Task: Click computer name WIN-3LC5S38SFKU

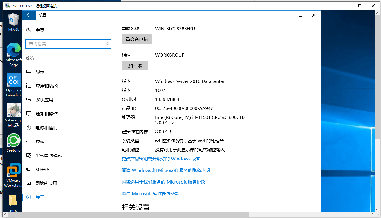Action: coord(175,28)
